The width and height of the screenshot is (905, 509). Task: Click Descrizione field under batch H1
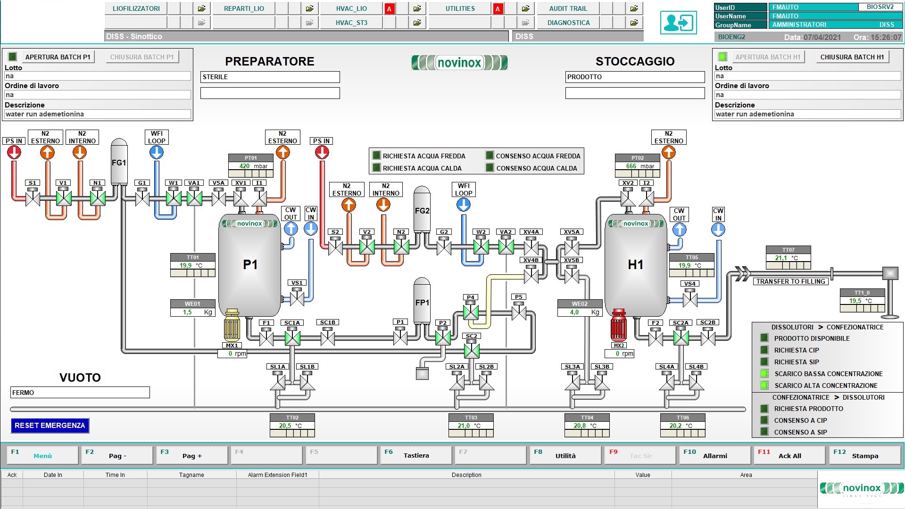808,114
